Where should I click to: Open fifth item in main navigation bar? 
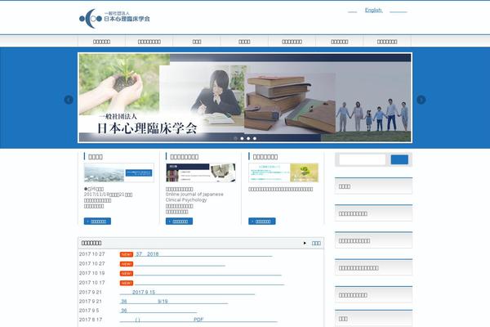(292, 42)
